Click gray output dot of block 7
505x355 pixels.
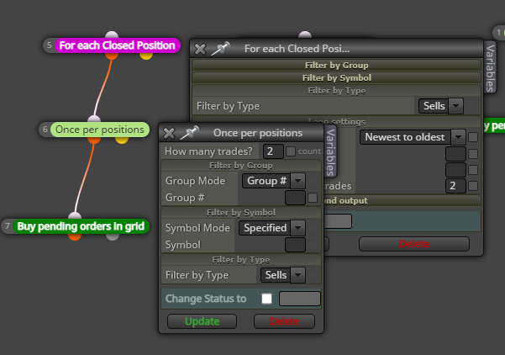pyautogui.click(x=113, y=236)
